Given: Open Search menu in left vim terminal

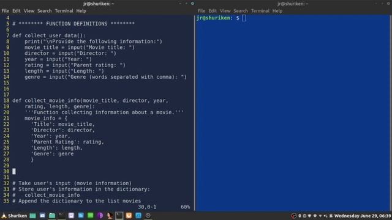Looking at the screenshot, I should click(x=45, y=11).
